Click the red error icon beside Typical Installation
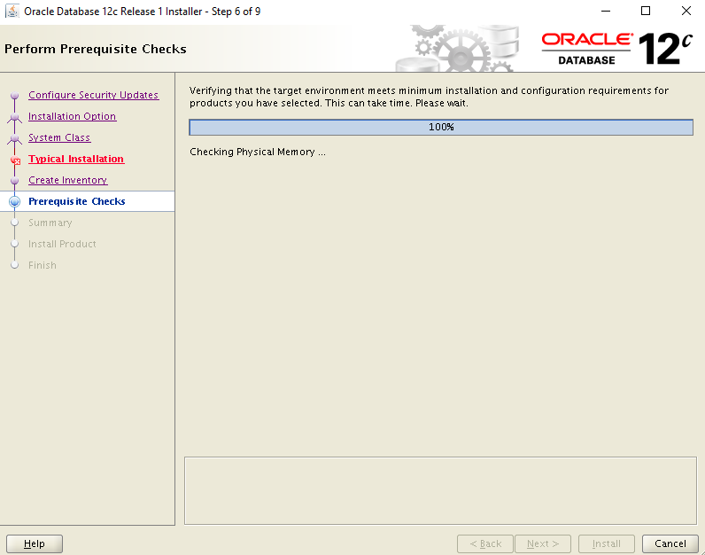This screenshot has width=705, height=555. (15, 160)
